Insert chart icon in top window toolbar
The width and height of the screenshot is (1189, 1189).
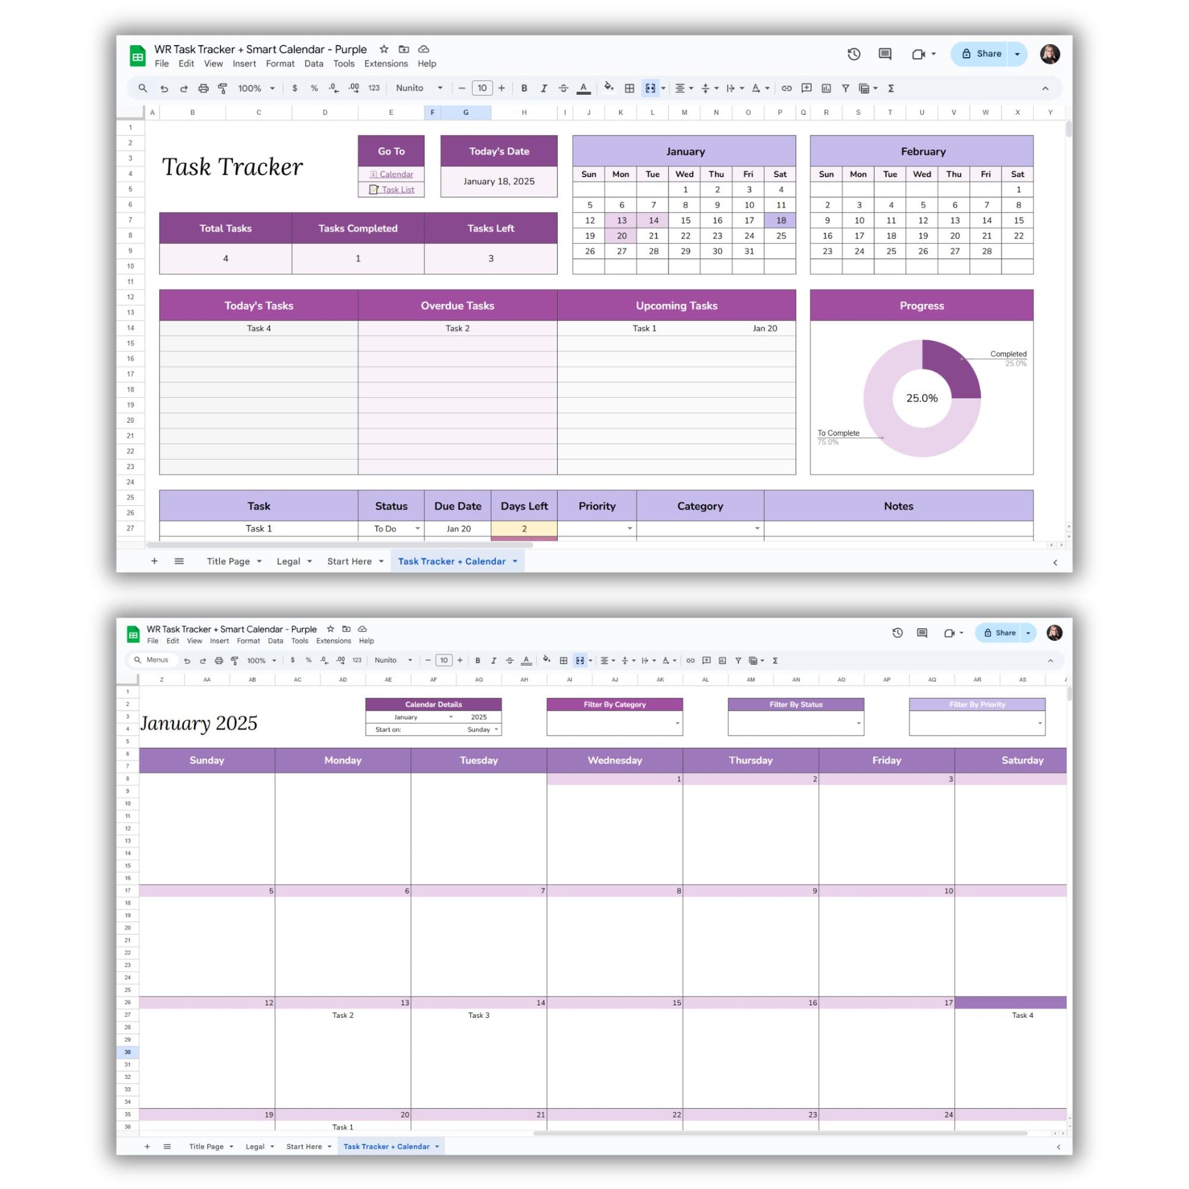point(826,88)
